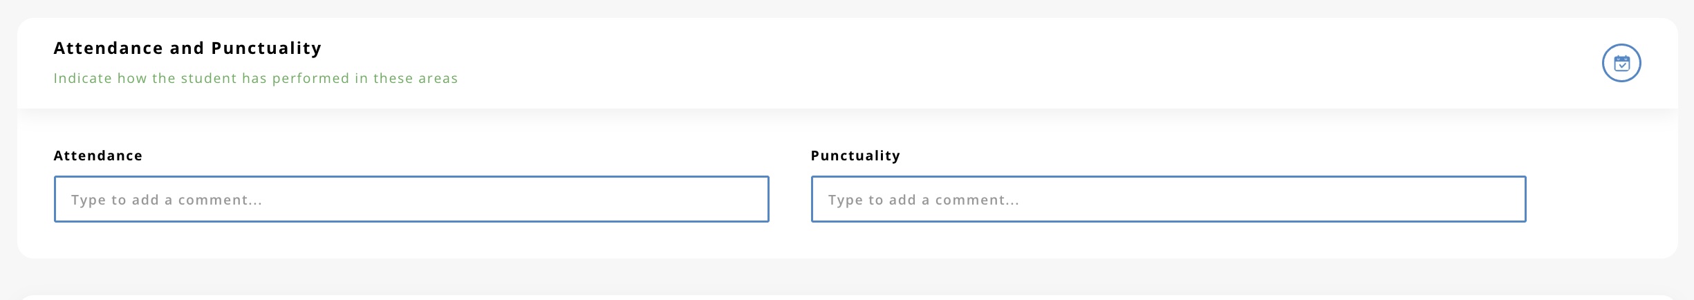Click the green student performance subtitle
The height and width of the screenshot is (300, 1694).
tap(255, 78)
